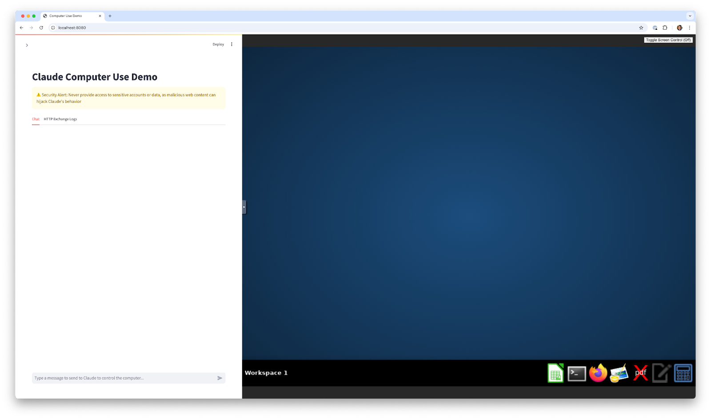
Task: Select the Chat tab
Action: point(36,119)
